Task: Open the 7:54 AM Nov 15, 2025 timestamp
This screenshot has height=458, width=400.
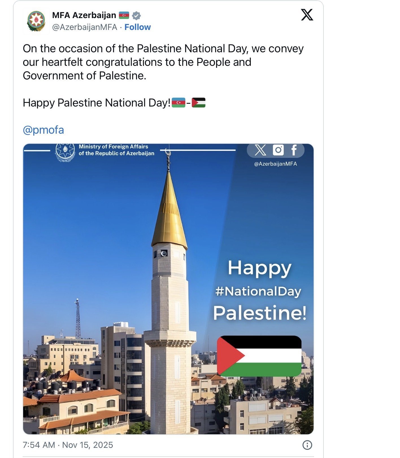Action: pos(68,445)
